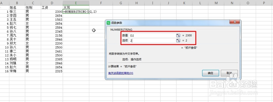Select salary cell 2365

coord(52,59)
